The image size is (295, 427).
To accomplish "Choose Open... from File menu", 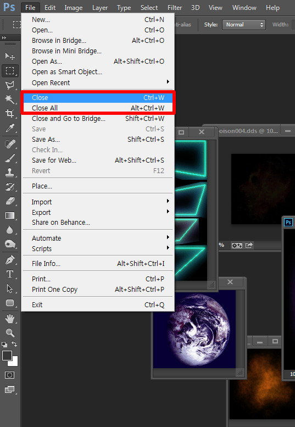I will tap(98, 30).
